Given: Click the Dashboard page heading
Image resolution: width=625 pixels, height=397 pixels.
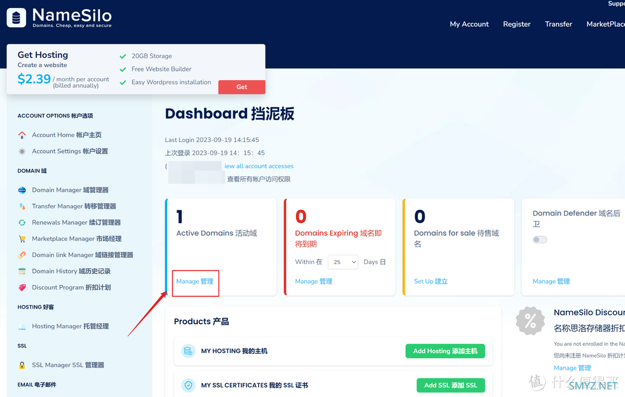Looking at the screenshot, I should coord(230,114).
